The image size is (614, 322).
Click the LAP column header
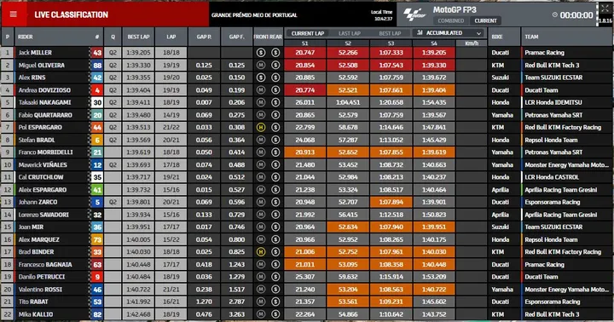(171, 37)
